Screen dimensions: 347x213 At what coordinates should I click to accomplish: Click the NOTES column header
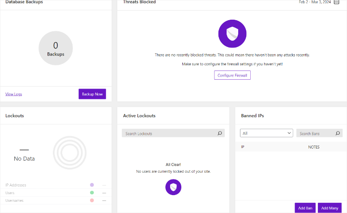click(314, 147)
